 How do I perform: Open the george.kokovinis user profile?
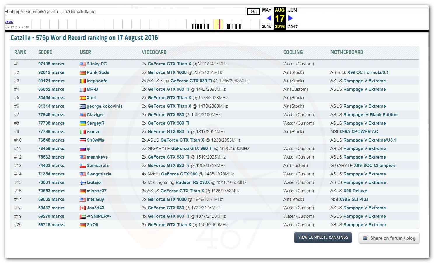coord(104,106)
